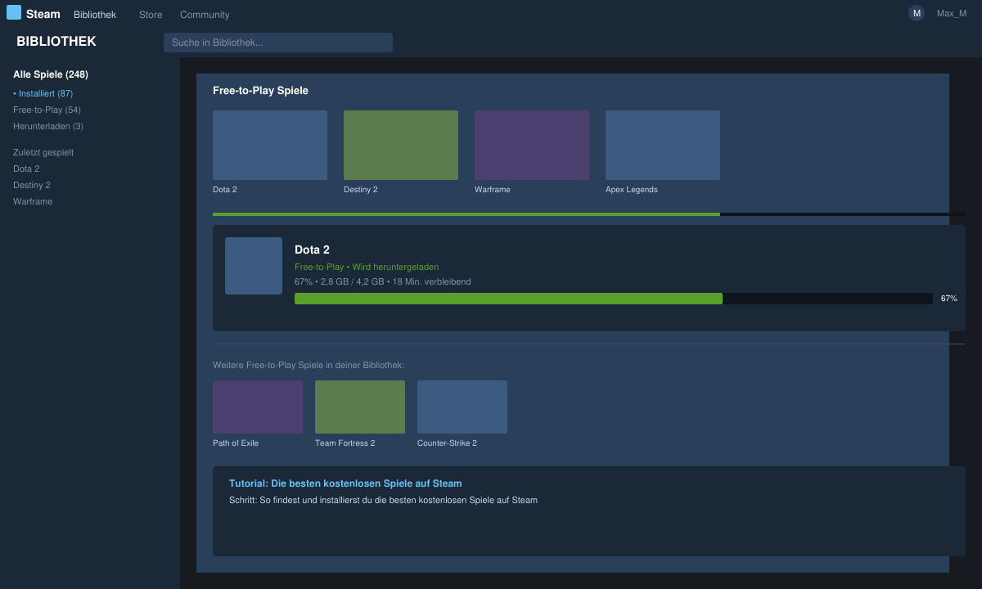Screen dimensions: 982x589
Task: Click the Steam logo icon
Action: click(x=14, y=12)
